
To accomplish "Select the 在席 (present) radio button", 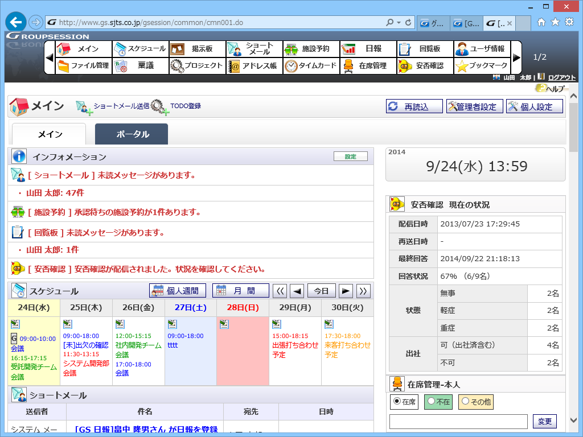I will 396,401.
